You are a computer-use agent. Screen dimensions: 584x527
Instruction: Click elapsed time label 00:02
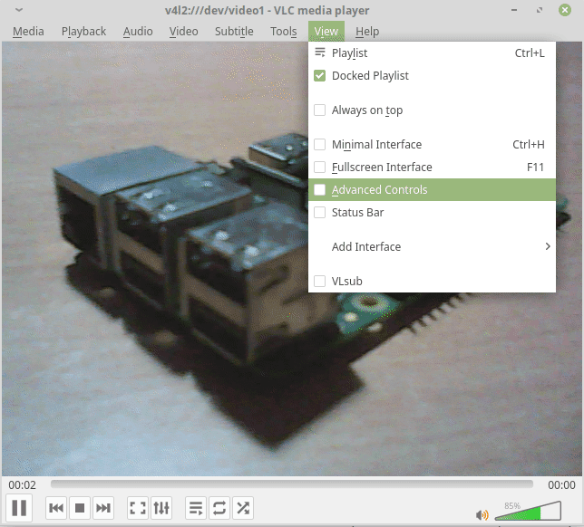click(x=23, y=485)
